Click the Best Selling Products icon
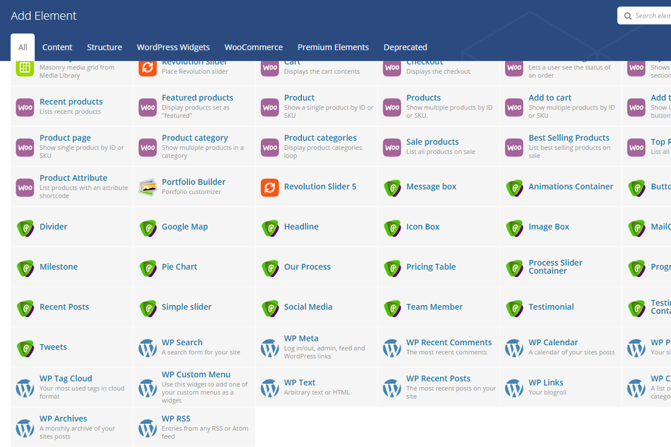Viewport: 671px width, 447px height. coord(514,147)
